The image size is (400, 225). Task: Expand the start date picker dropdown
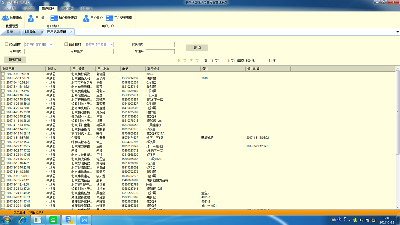click(x=51, y=44)
